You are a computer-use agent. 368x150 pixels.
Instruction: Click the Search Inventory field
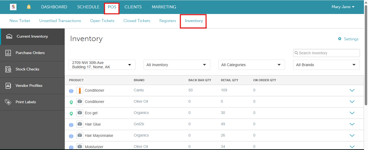[x=326, y=53]
